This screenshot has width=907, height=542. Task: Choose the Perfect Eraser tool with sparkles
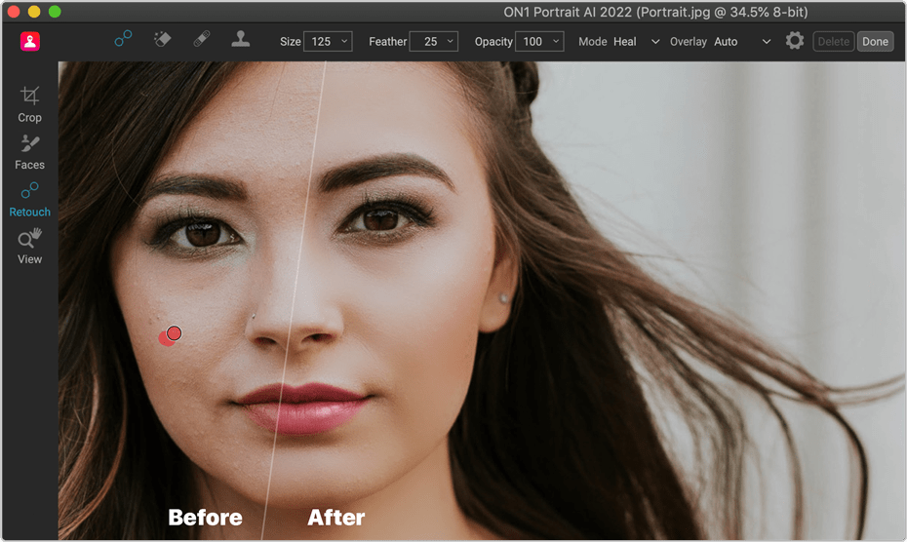pos(162,40)
